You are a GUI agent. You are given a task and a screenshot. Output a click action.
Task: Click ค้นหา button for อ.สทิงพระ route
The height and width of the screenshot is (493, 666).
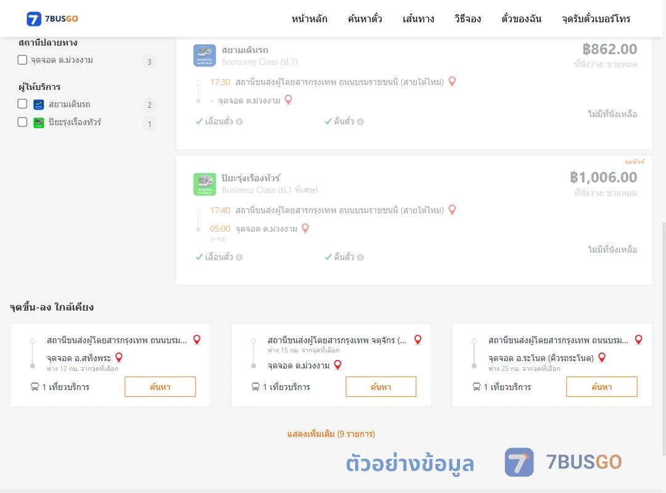(160, 387)
